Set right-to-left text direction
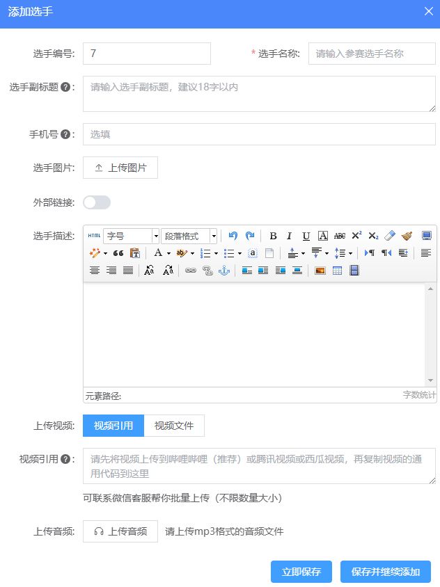 click(386, 253)
